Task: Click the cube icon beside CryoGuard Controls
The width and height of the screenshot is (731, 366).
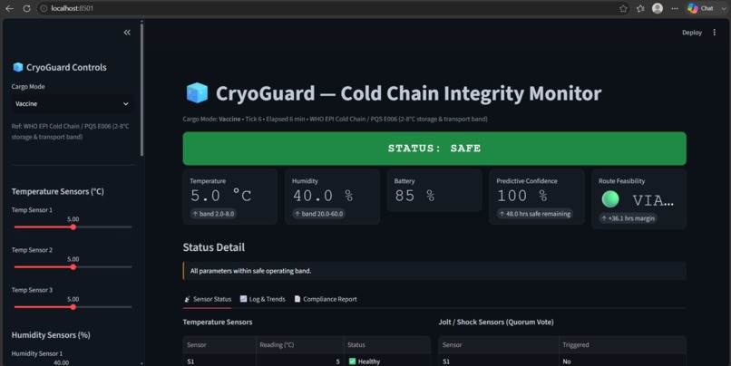Action: click(18, 67)
